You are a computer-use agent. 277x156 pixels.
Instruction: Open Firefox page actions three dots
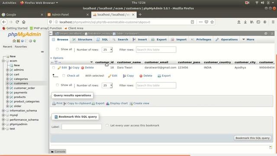coord(200,22)
